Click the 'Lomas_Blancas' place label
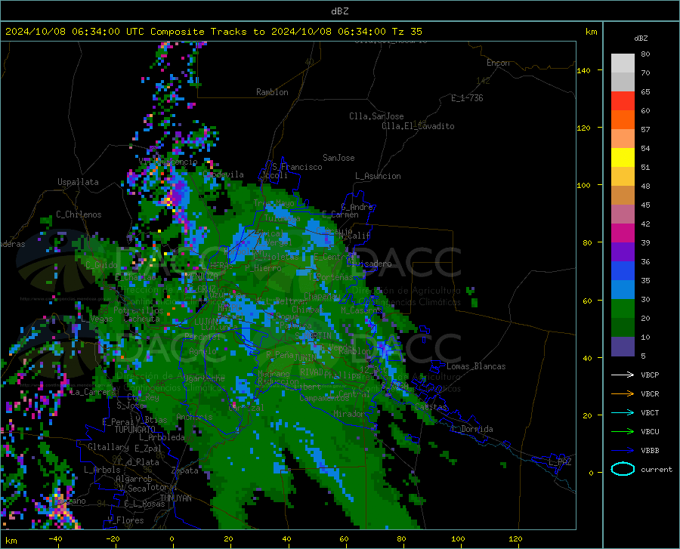The image size is (680, 549). click(476, 366)
